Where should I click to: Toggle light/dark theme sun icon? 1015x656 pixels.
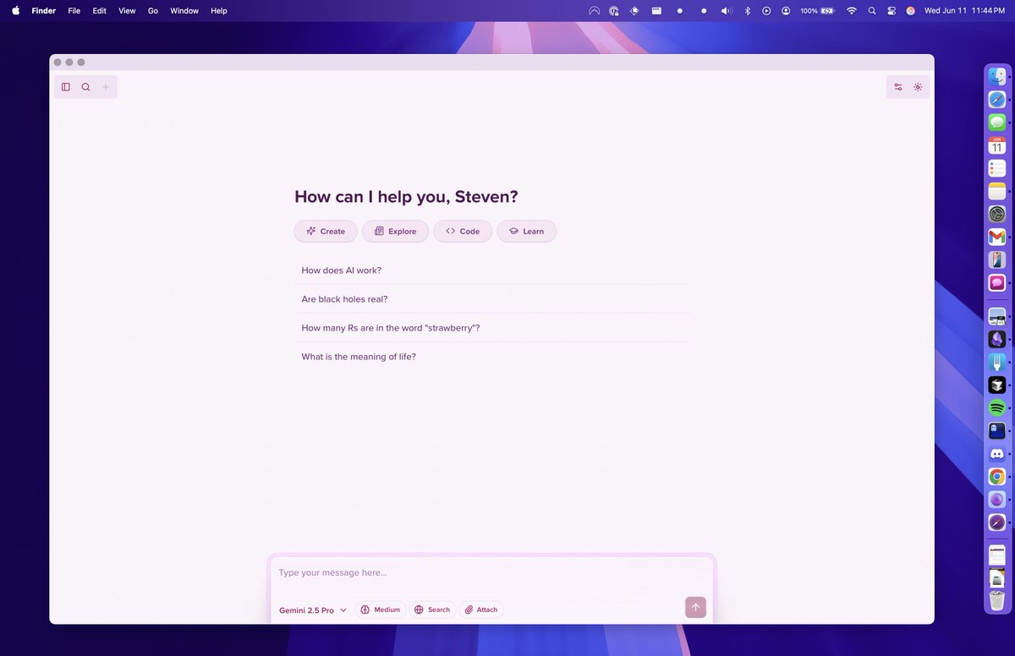[x=918, y=87]
